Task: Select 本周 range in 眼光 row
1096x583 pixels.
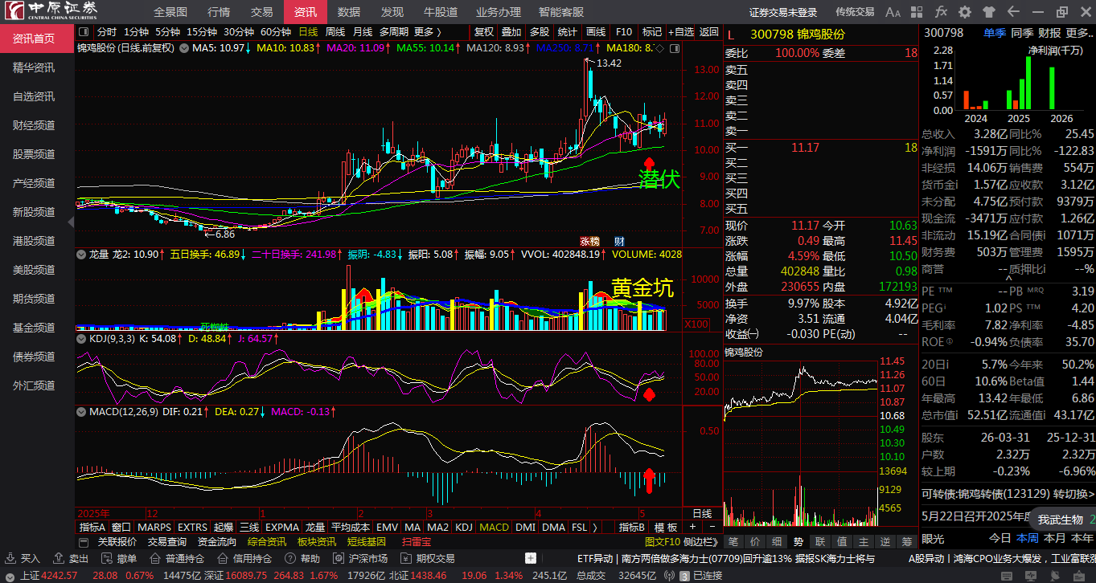Action: point(1027,538)
